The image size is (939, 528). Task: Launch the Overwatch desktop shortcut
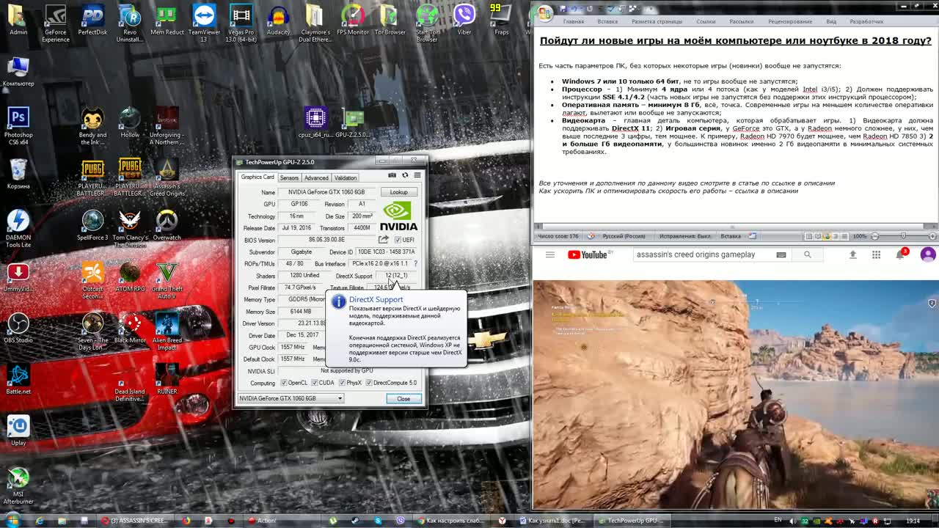167,226
